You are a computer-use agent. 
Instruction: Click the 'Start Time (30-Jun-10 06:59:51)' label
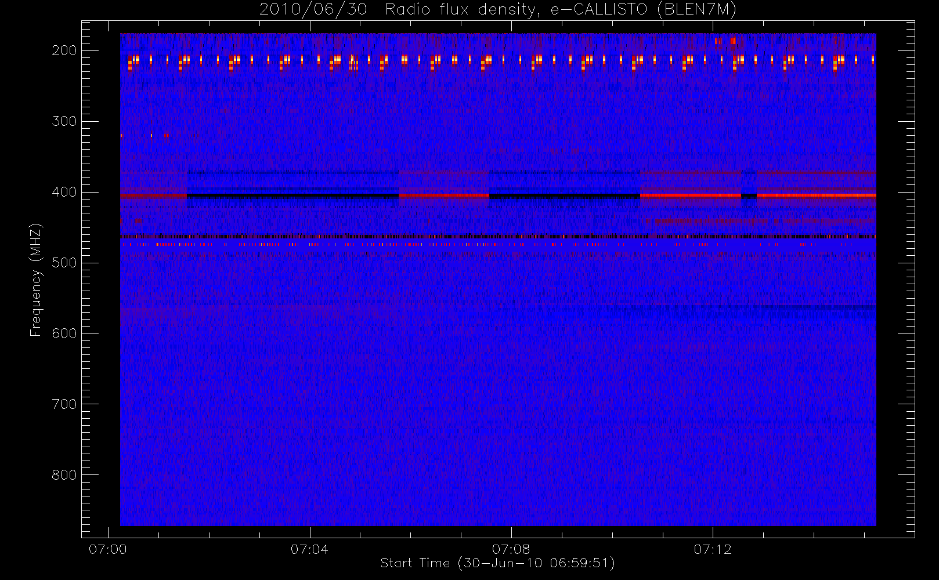coord(497,563)
